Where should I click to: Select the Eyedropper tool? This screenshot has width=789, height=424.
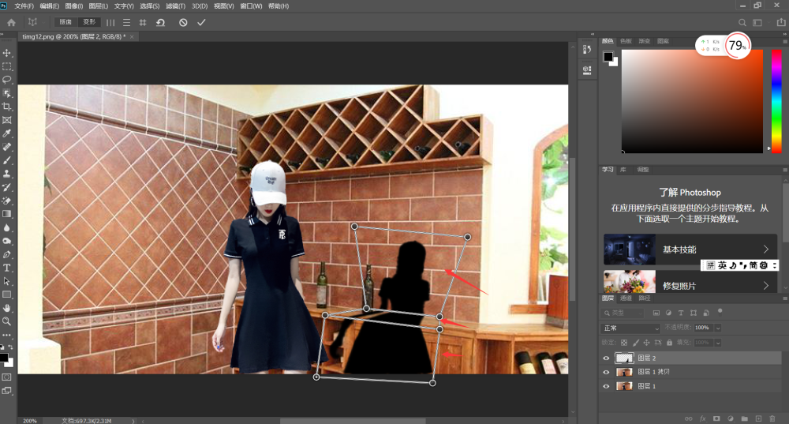[x=6, y=133]
